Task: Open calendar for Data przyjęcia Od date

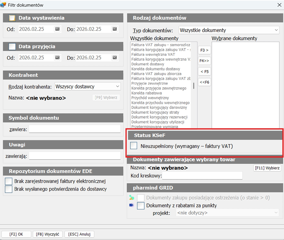Action: 57,58
